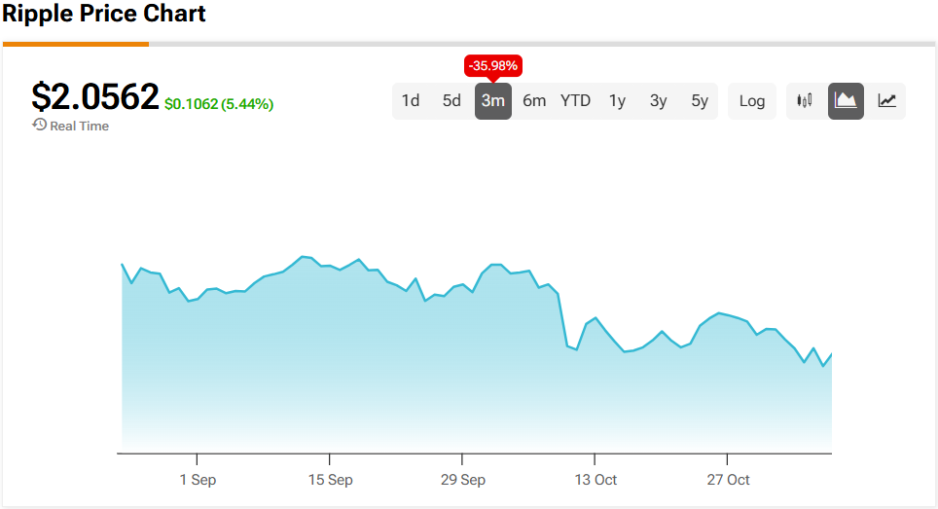Click the 13 Oct axis label
The image size is (938, 509).
pyautogui.click(x=594, y=480)
